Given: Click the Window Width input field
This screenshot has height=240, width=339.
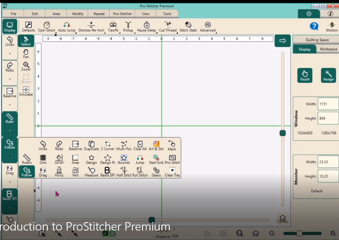Looking at the screenshot, I should point(328,104).
